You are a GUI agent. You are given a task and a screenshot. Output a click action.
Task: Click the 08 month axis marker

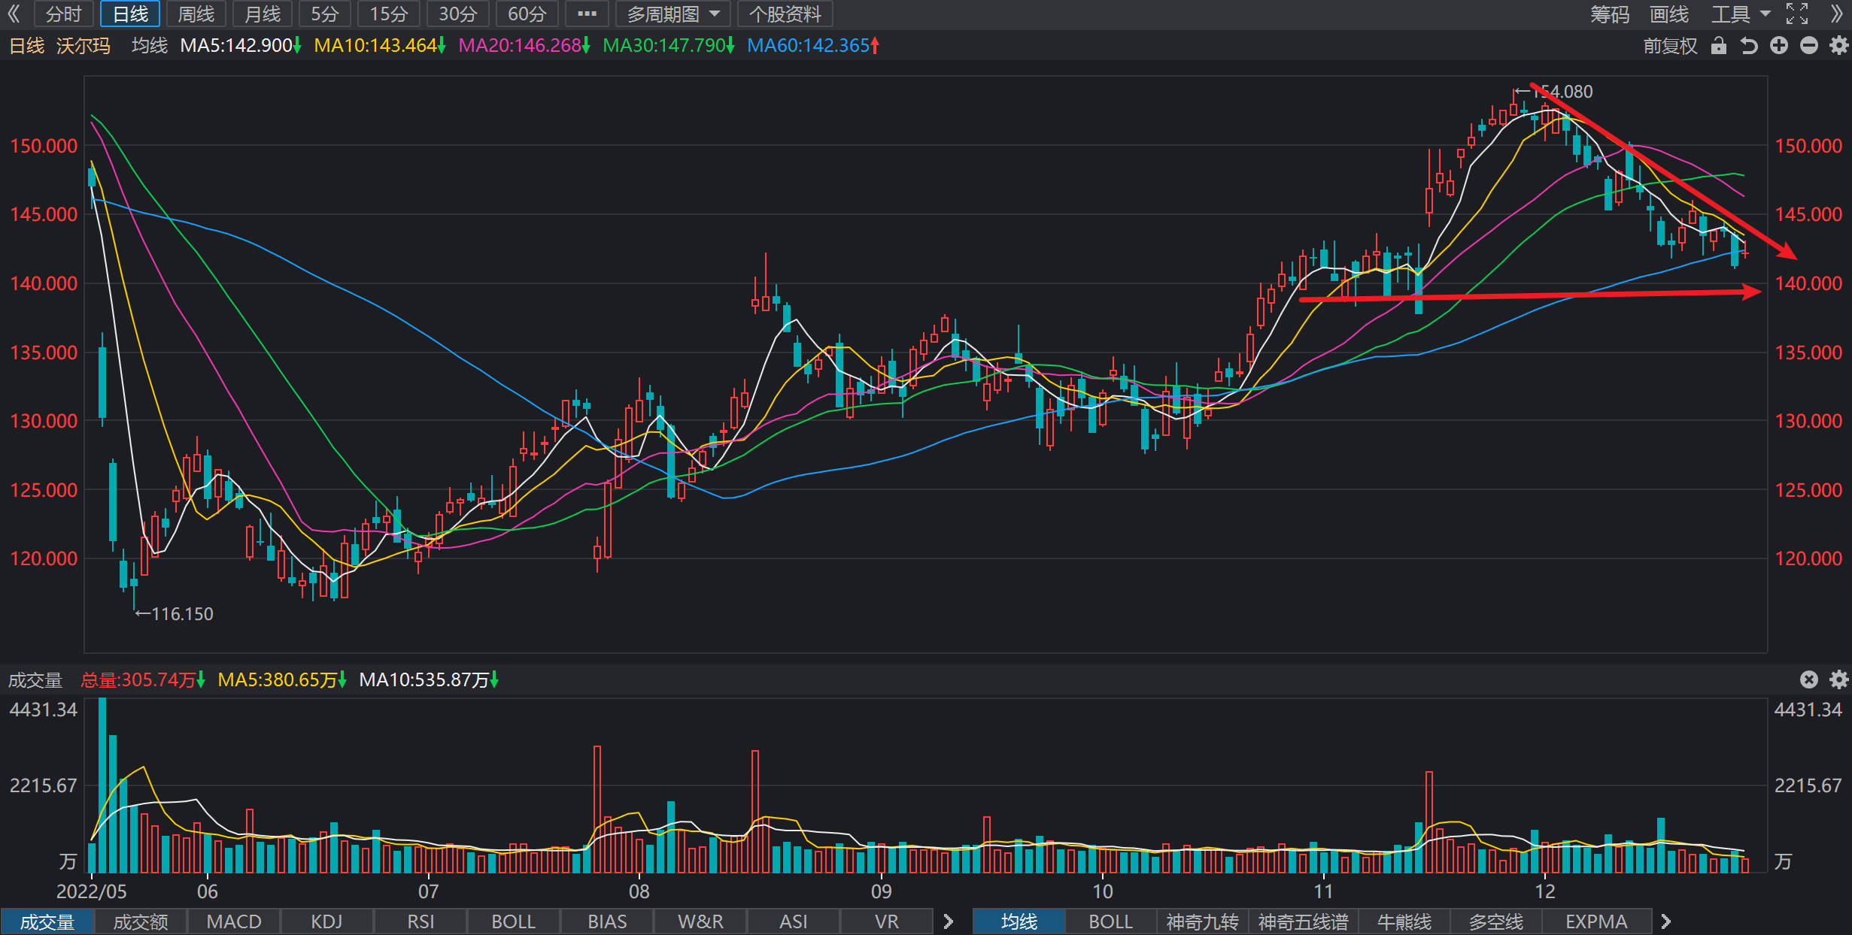pyautogui.click(x=639, y=892)
